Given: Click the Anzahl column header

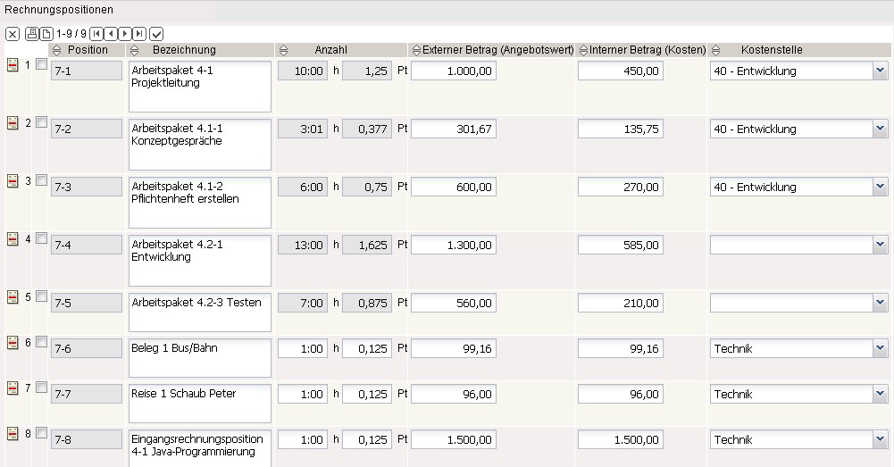Looking at the screenshot, I should point(330,50).
